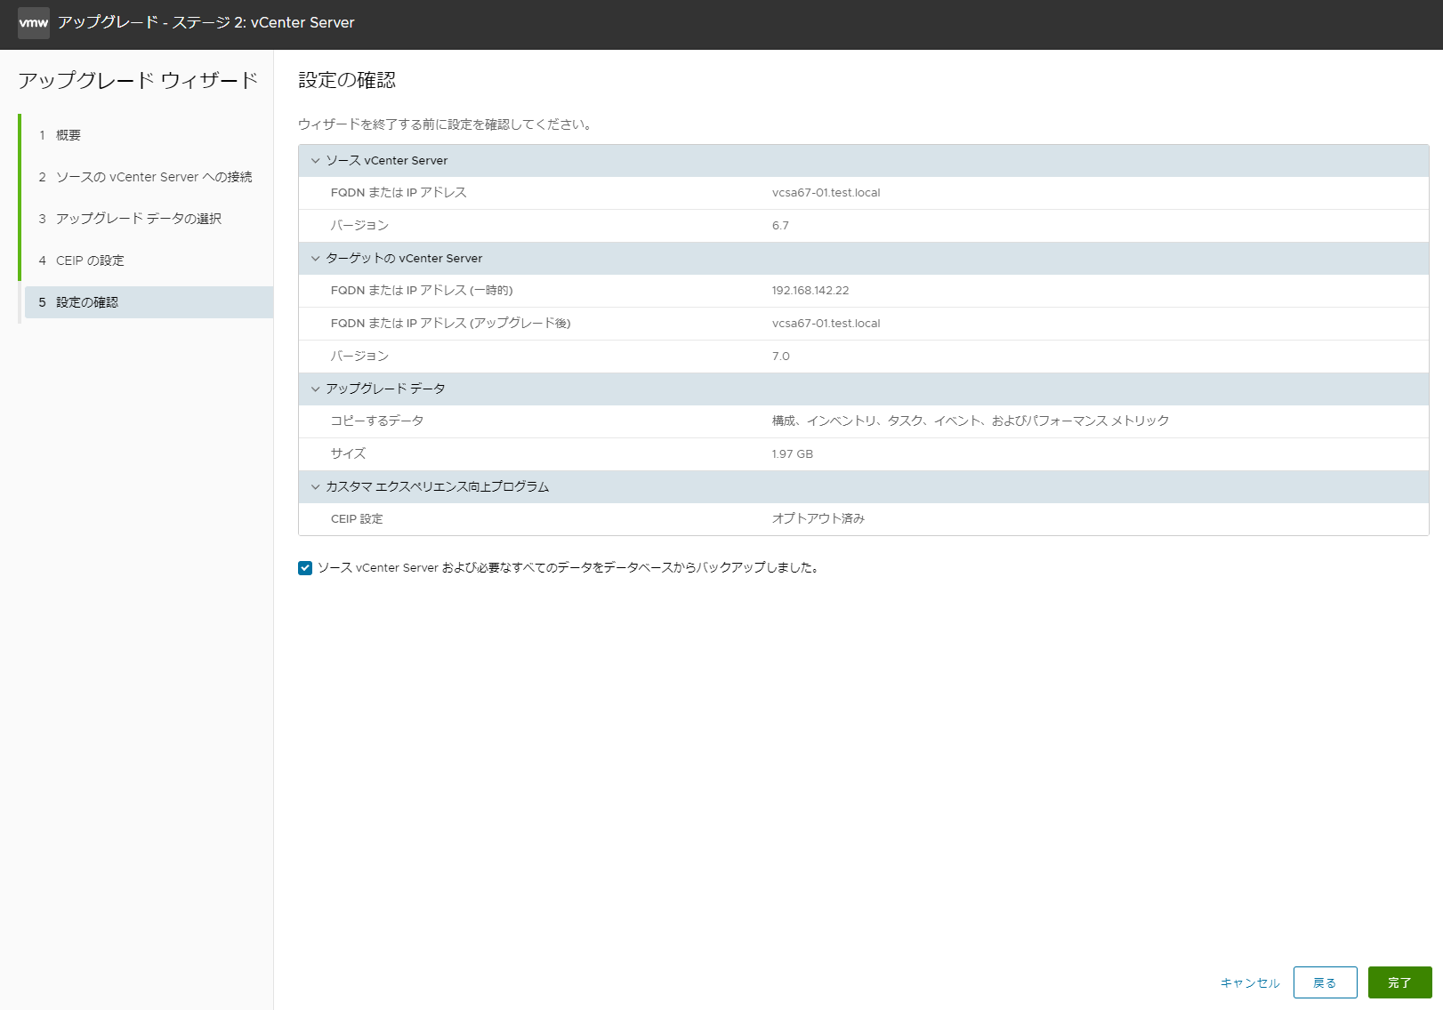Viewport: 1443px width, 1010px height.
Task: Select the target version value 7.0
Action: 780,357
